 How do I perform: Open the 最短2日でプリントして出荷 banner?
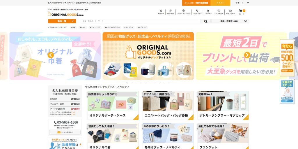pyautogui.click(x=241, y=56)
